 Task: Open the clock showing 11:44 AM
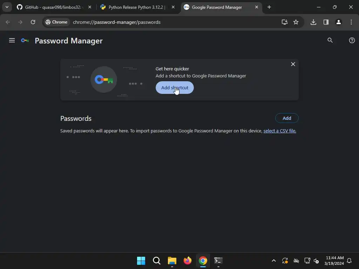(x=334, y=261)
